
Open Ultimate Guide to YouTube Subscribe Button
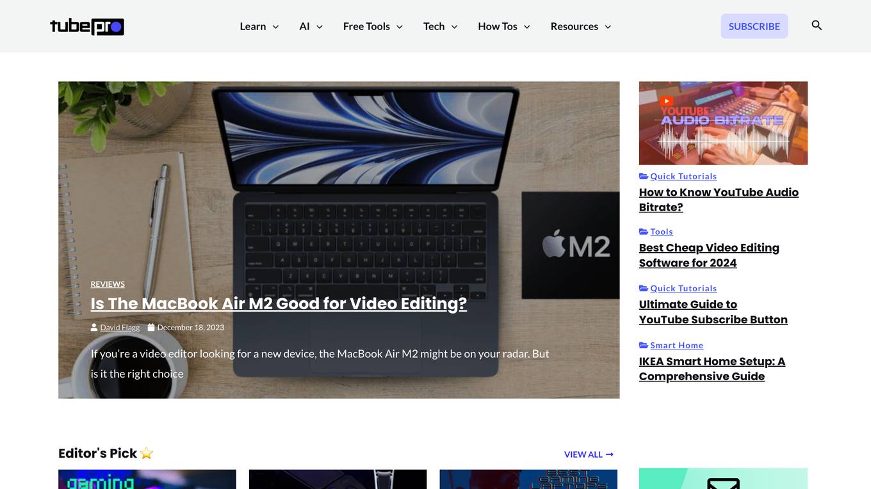(x=713, y=312)
